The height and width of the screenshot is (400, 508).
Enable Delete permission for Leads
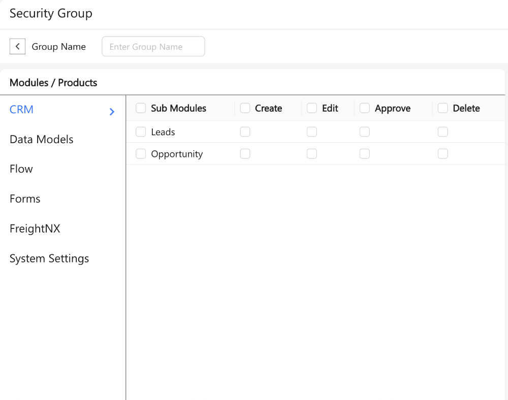pyautogui.click(x=443, y=132)
